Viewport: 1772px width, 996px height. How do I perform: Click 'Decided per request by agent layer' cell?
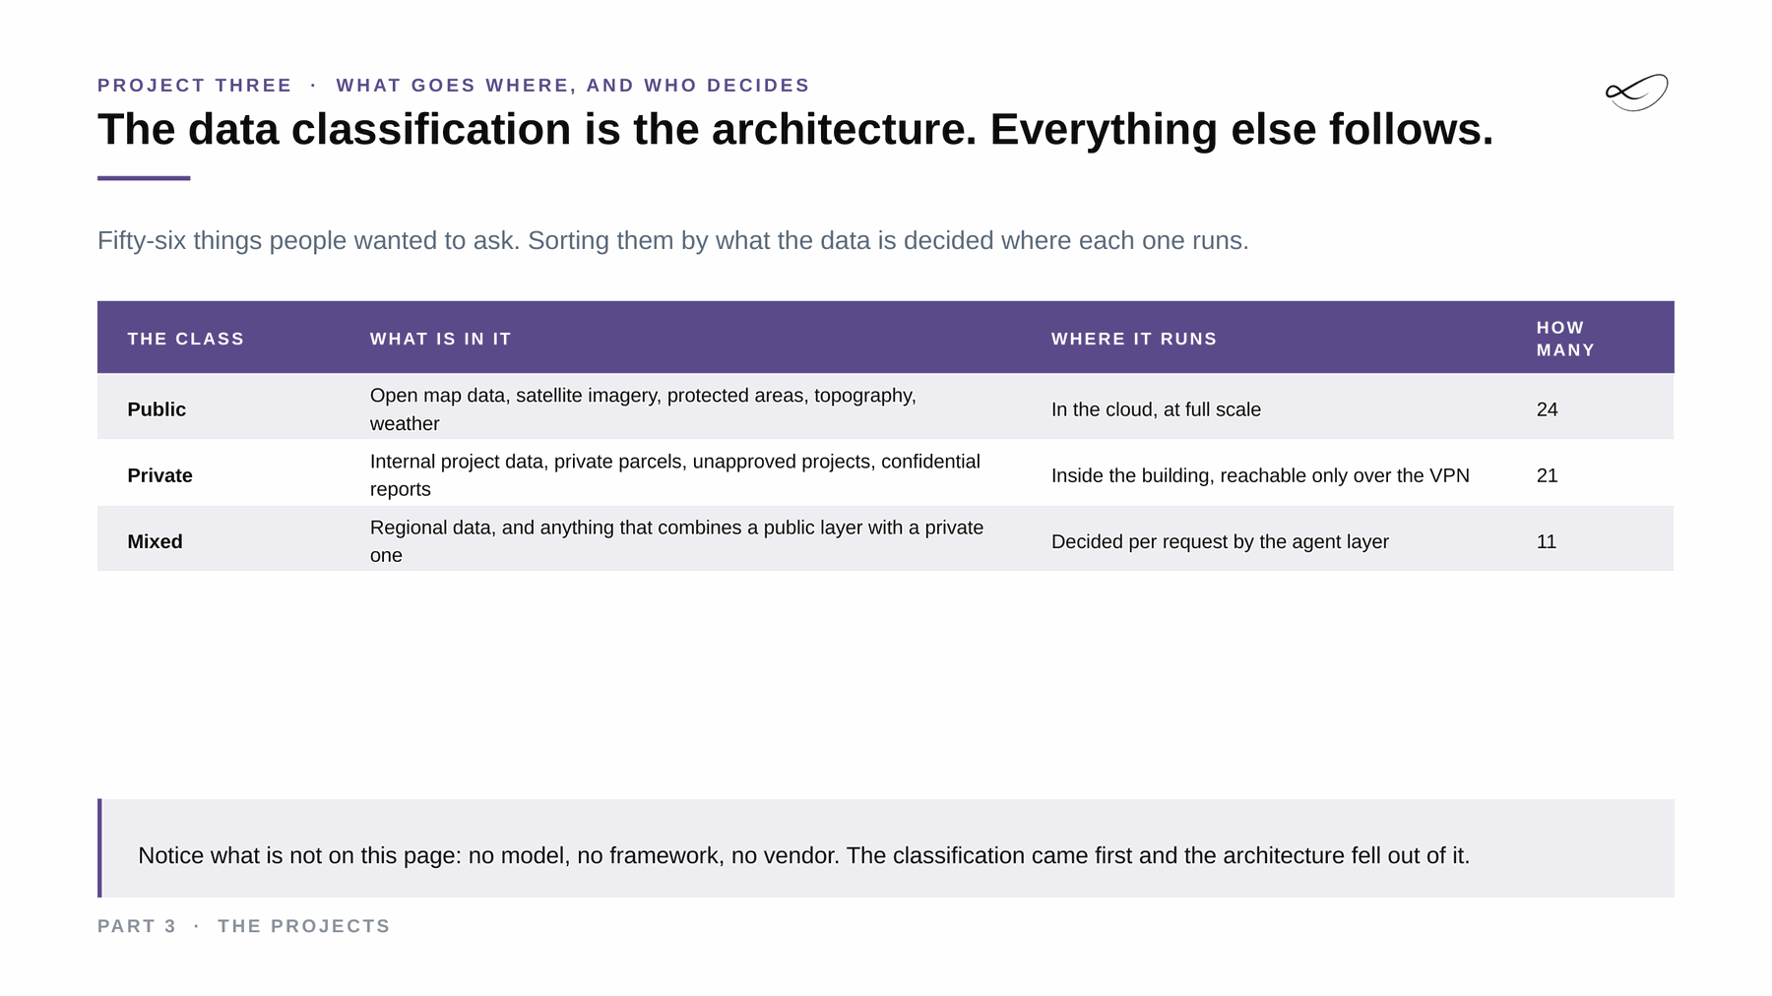point(1220,541)
